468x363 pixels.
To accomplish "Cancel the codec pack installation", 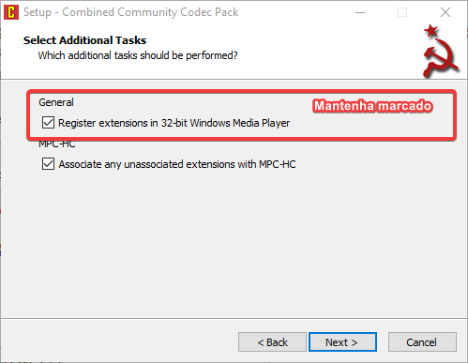I will coord(422,342).
